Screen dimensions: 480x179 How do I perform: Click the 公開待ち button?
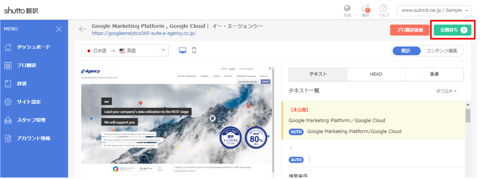(x=453, y=30)
